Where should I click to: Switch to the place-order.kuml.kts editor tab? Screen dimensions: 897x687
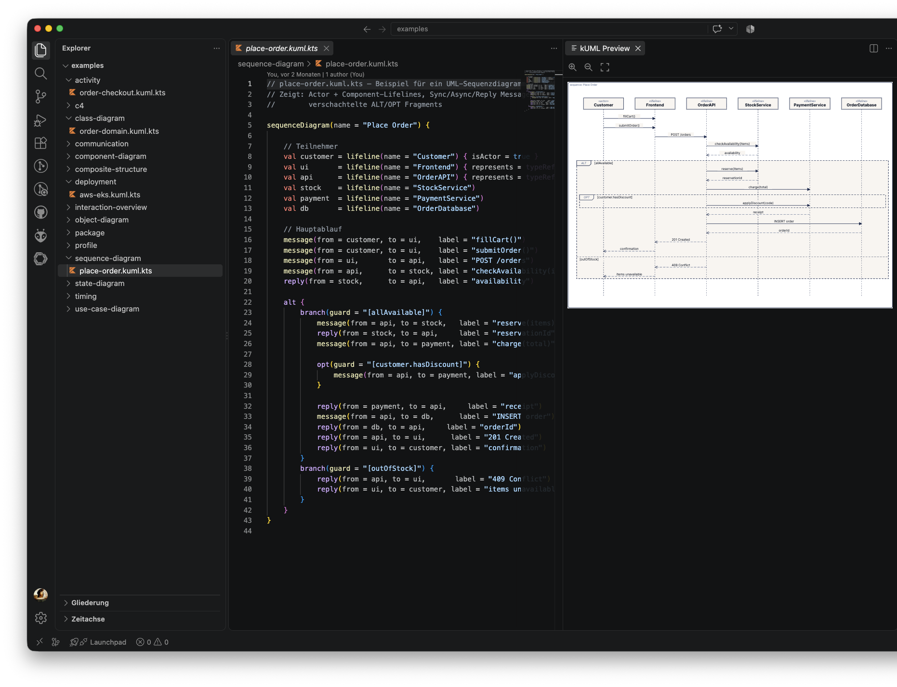coord(282,48)
